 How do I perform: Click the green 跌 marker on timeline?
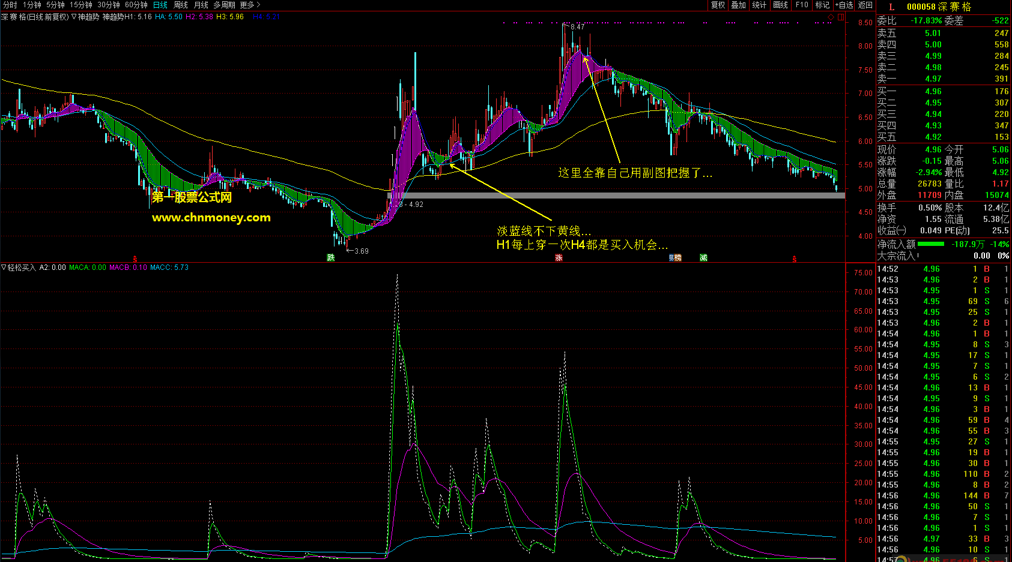click(x=330, y=257)
